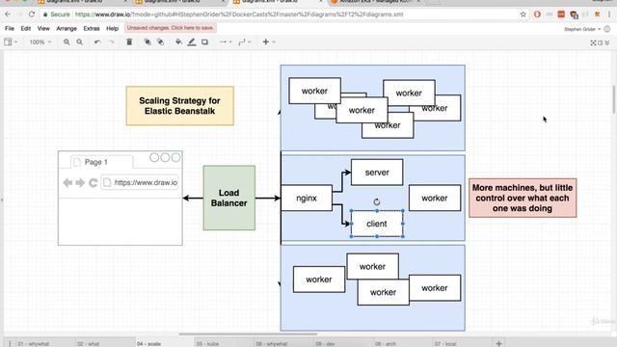Select the Page 1 browser mockup shape
Screen dimensions: 617x347
coord(120,198)
